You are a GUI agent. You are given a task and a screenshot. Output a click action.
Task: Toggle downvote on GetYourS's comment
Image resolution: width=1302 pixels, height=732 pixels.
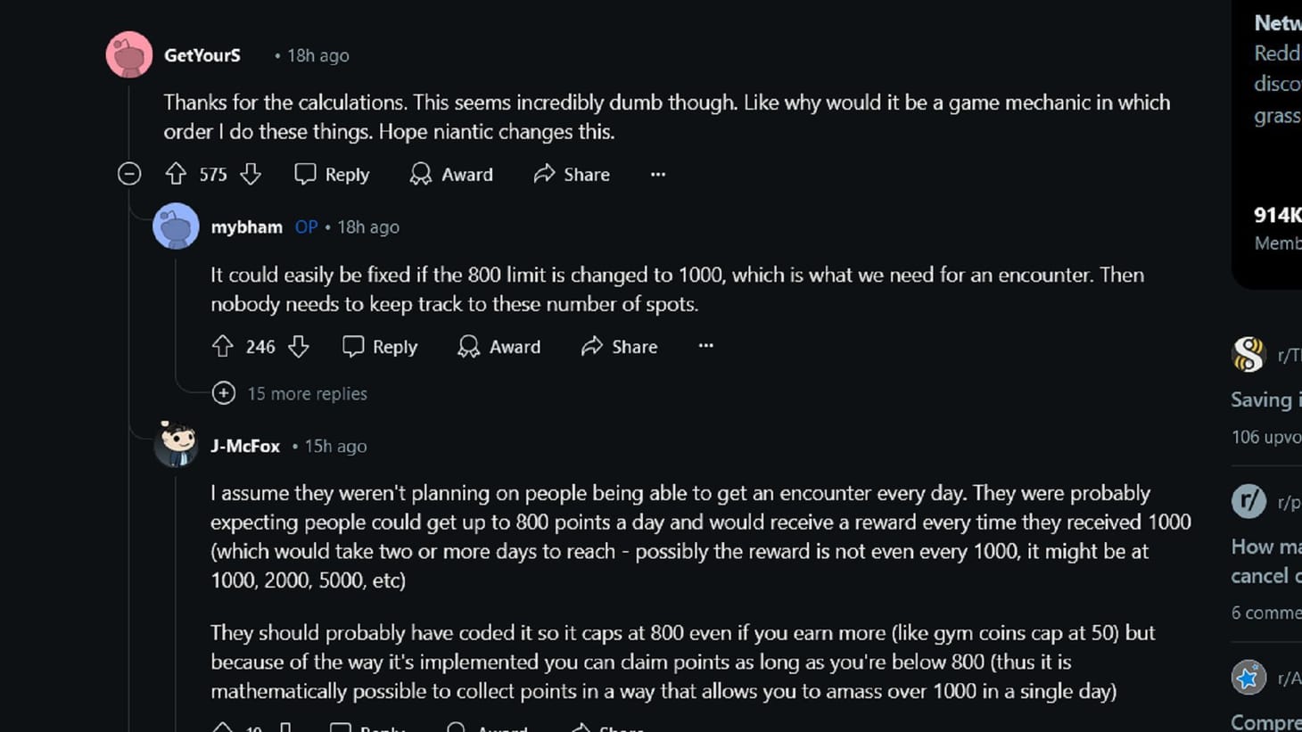click(x=251, y=174)
